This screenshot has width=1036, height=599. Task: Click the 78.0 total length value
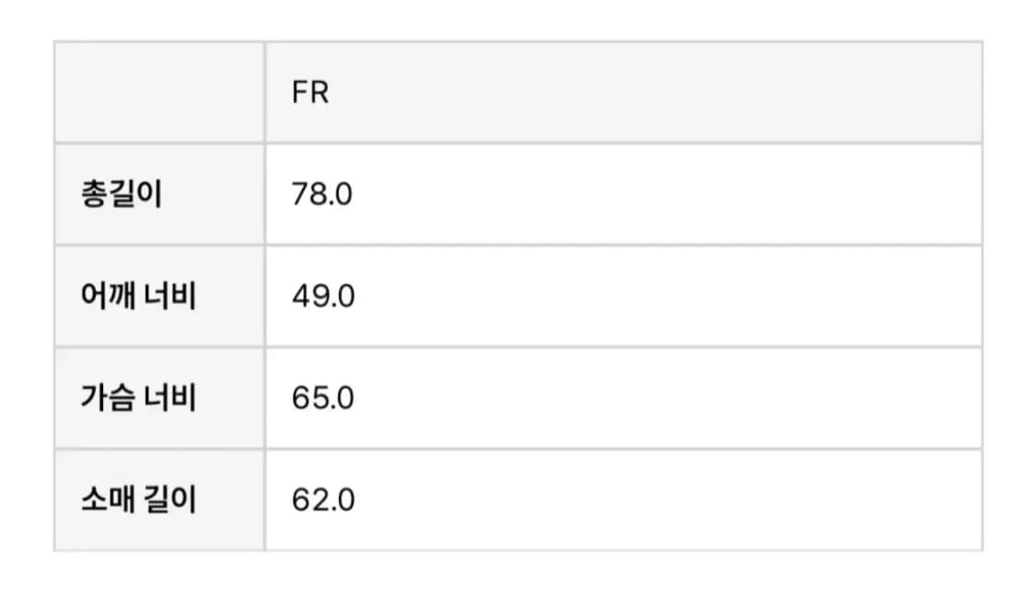321,195
